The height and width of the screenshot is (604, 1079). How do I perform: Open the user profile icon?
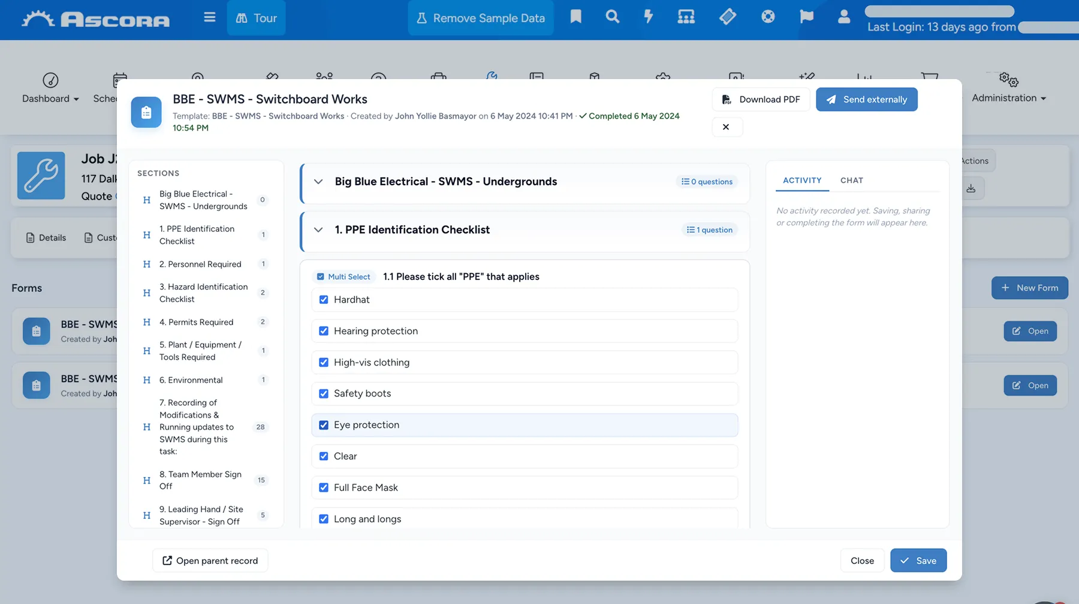click(x=844, y=17)
